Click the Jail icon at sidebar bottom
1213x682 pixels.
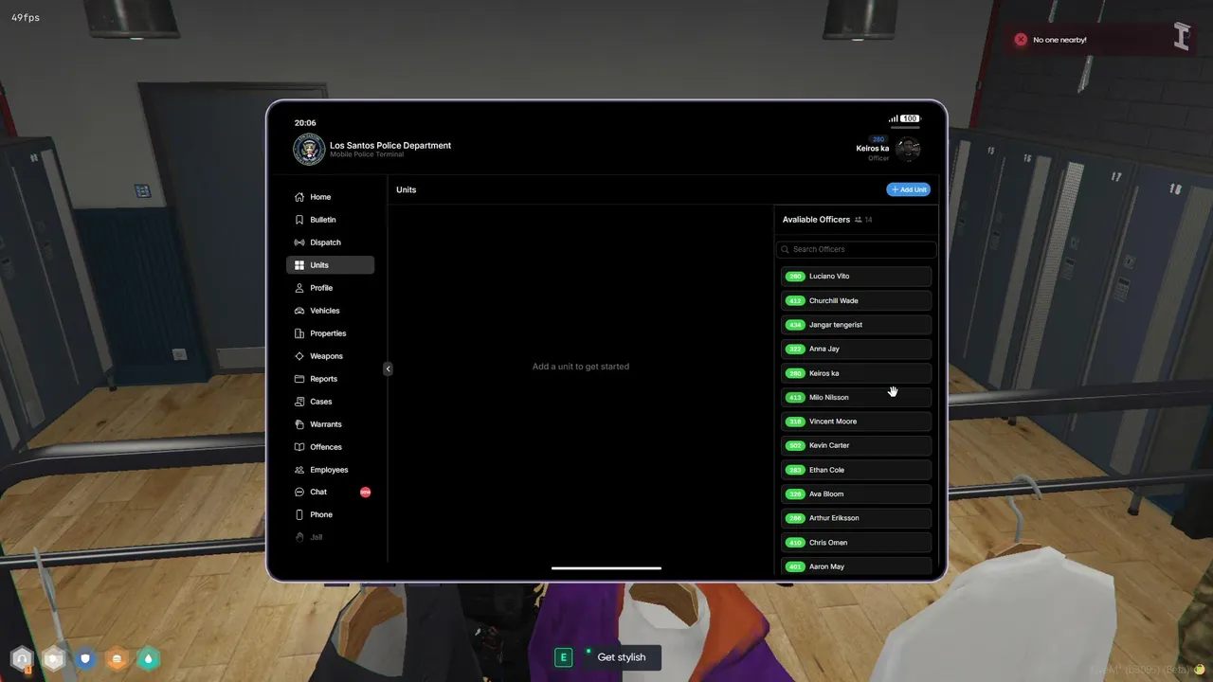tap(299, 537)
